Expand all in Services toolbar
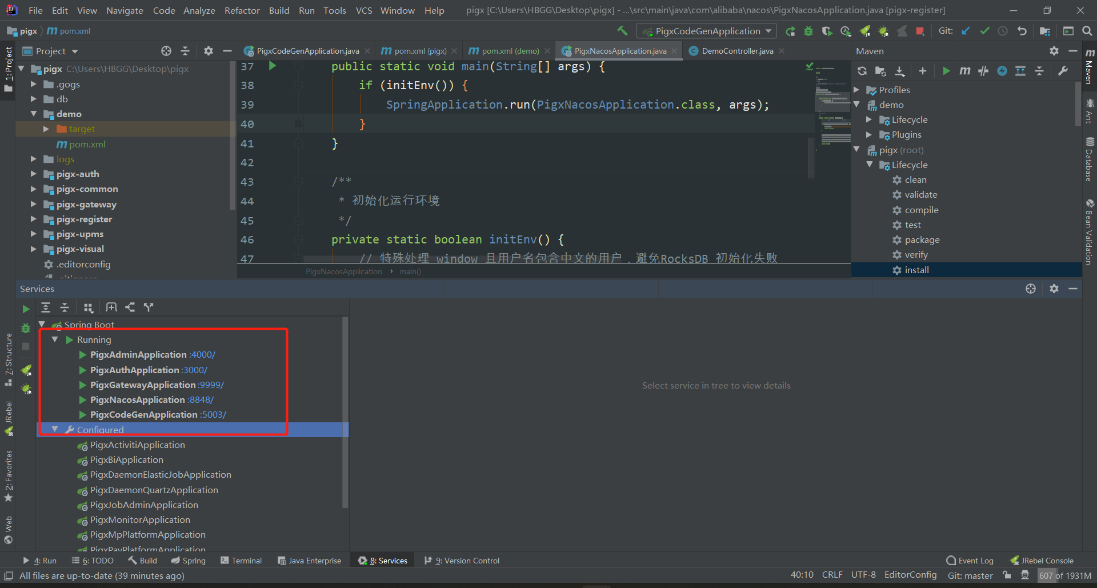 (x=46, y=307)
